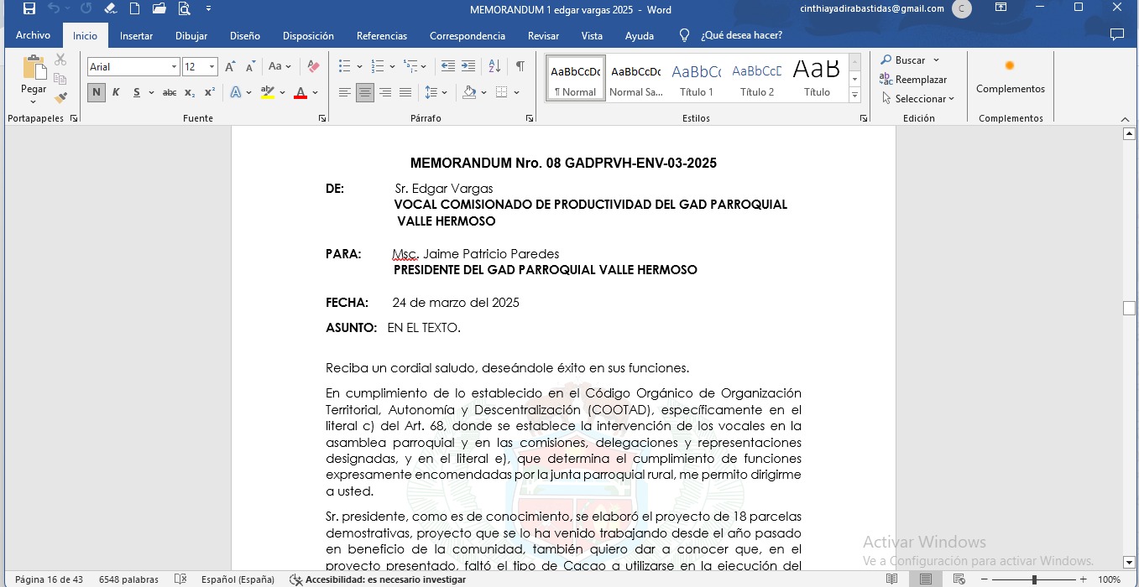Open the comments speech bubble icon

click(x=1116, y=35)
